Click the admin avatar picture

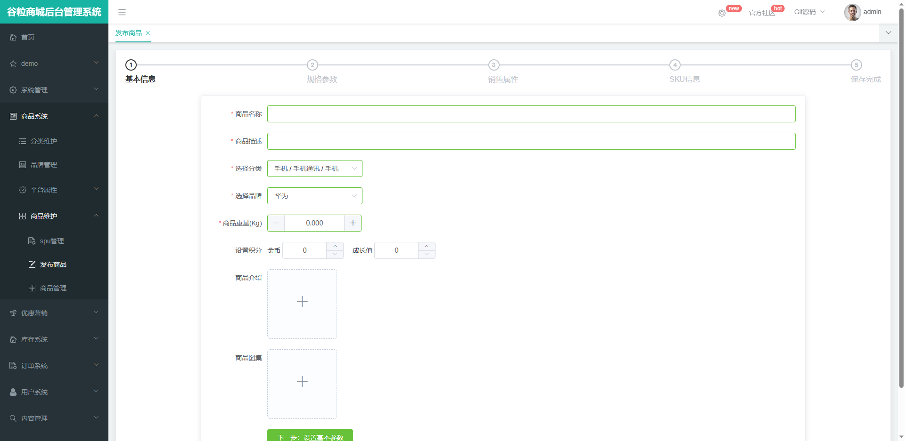pyautogui.click(x=852, y=12)
